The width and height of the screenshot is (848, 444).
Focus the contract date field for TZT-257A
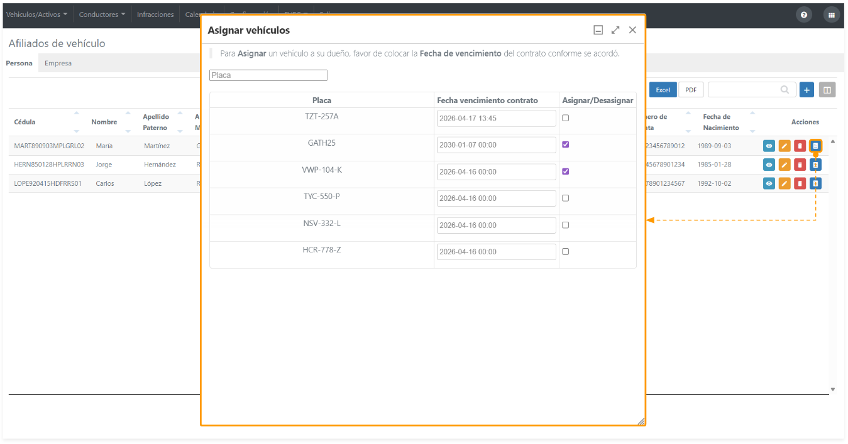(497, 118)
